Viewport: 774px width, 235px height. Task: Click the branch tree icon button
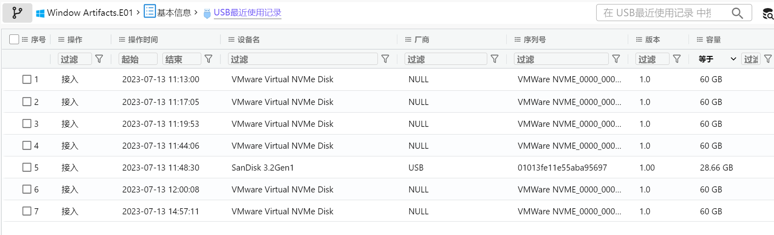click(17, 13)
